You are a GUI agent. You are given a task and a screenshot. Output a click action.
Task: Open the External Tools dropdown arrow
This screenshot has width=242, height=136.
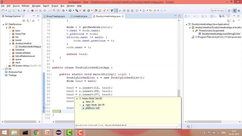[80, 11]
